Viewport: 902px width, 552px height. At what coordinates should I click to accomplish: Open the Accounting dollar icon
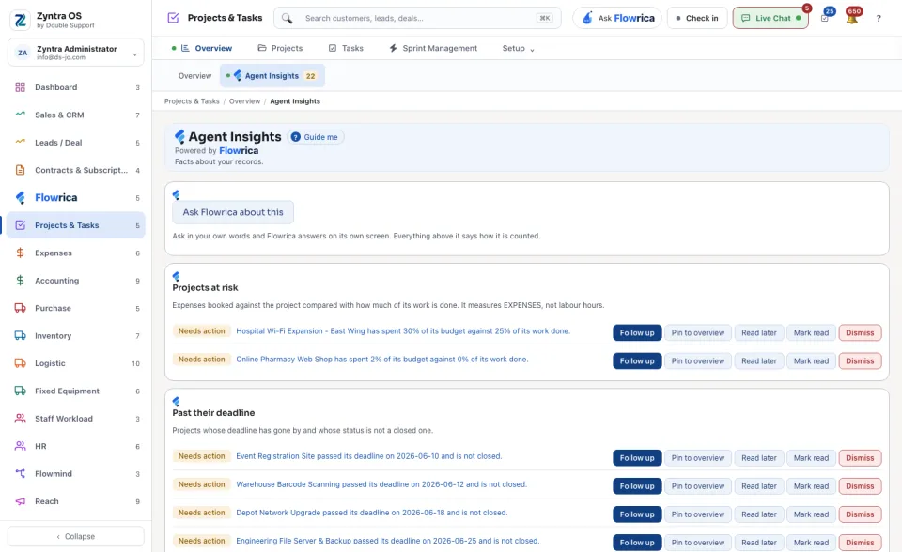click(20, 281)
